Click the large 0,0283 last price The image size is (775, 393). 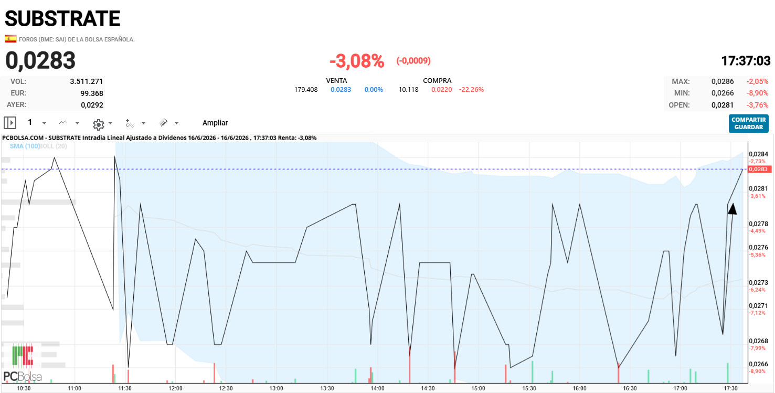point(40,60)
